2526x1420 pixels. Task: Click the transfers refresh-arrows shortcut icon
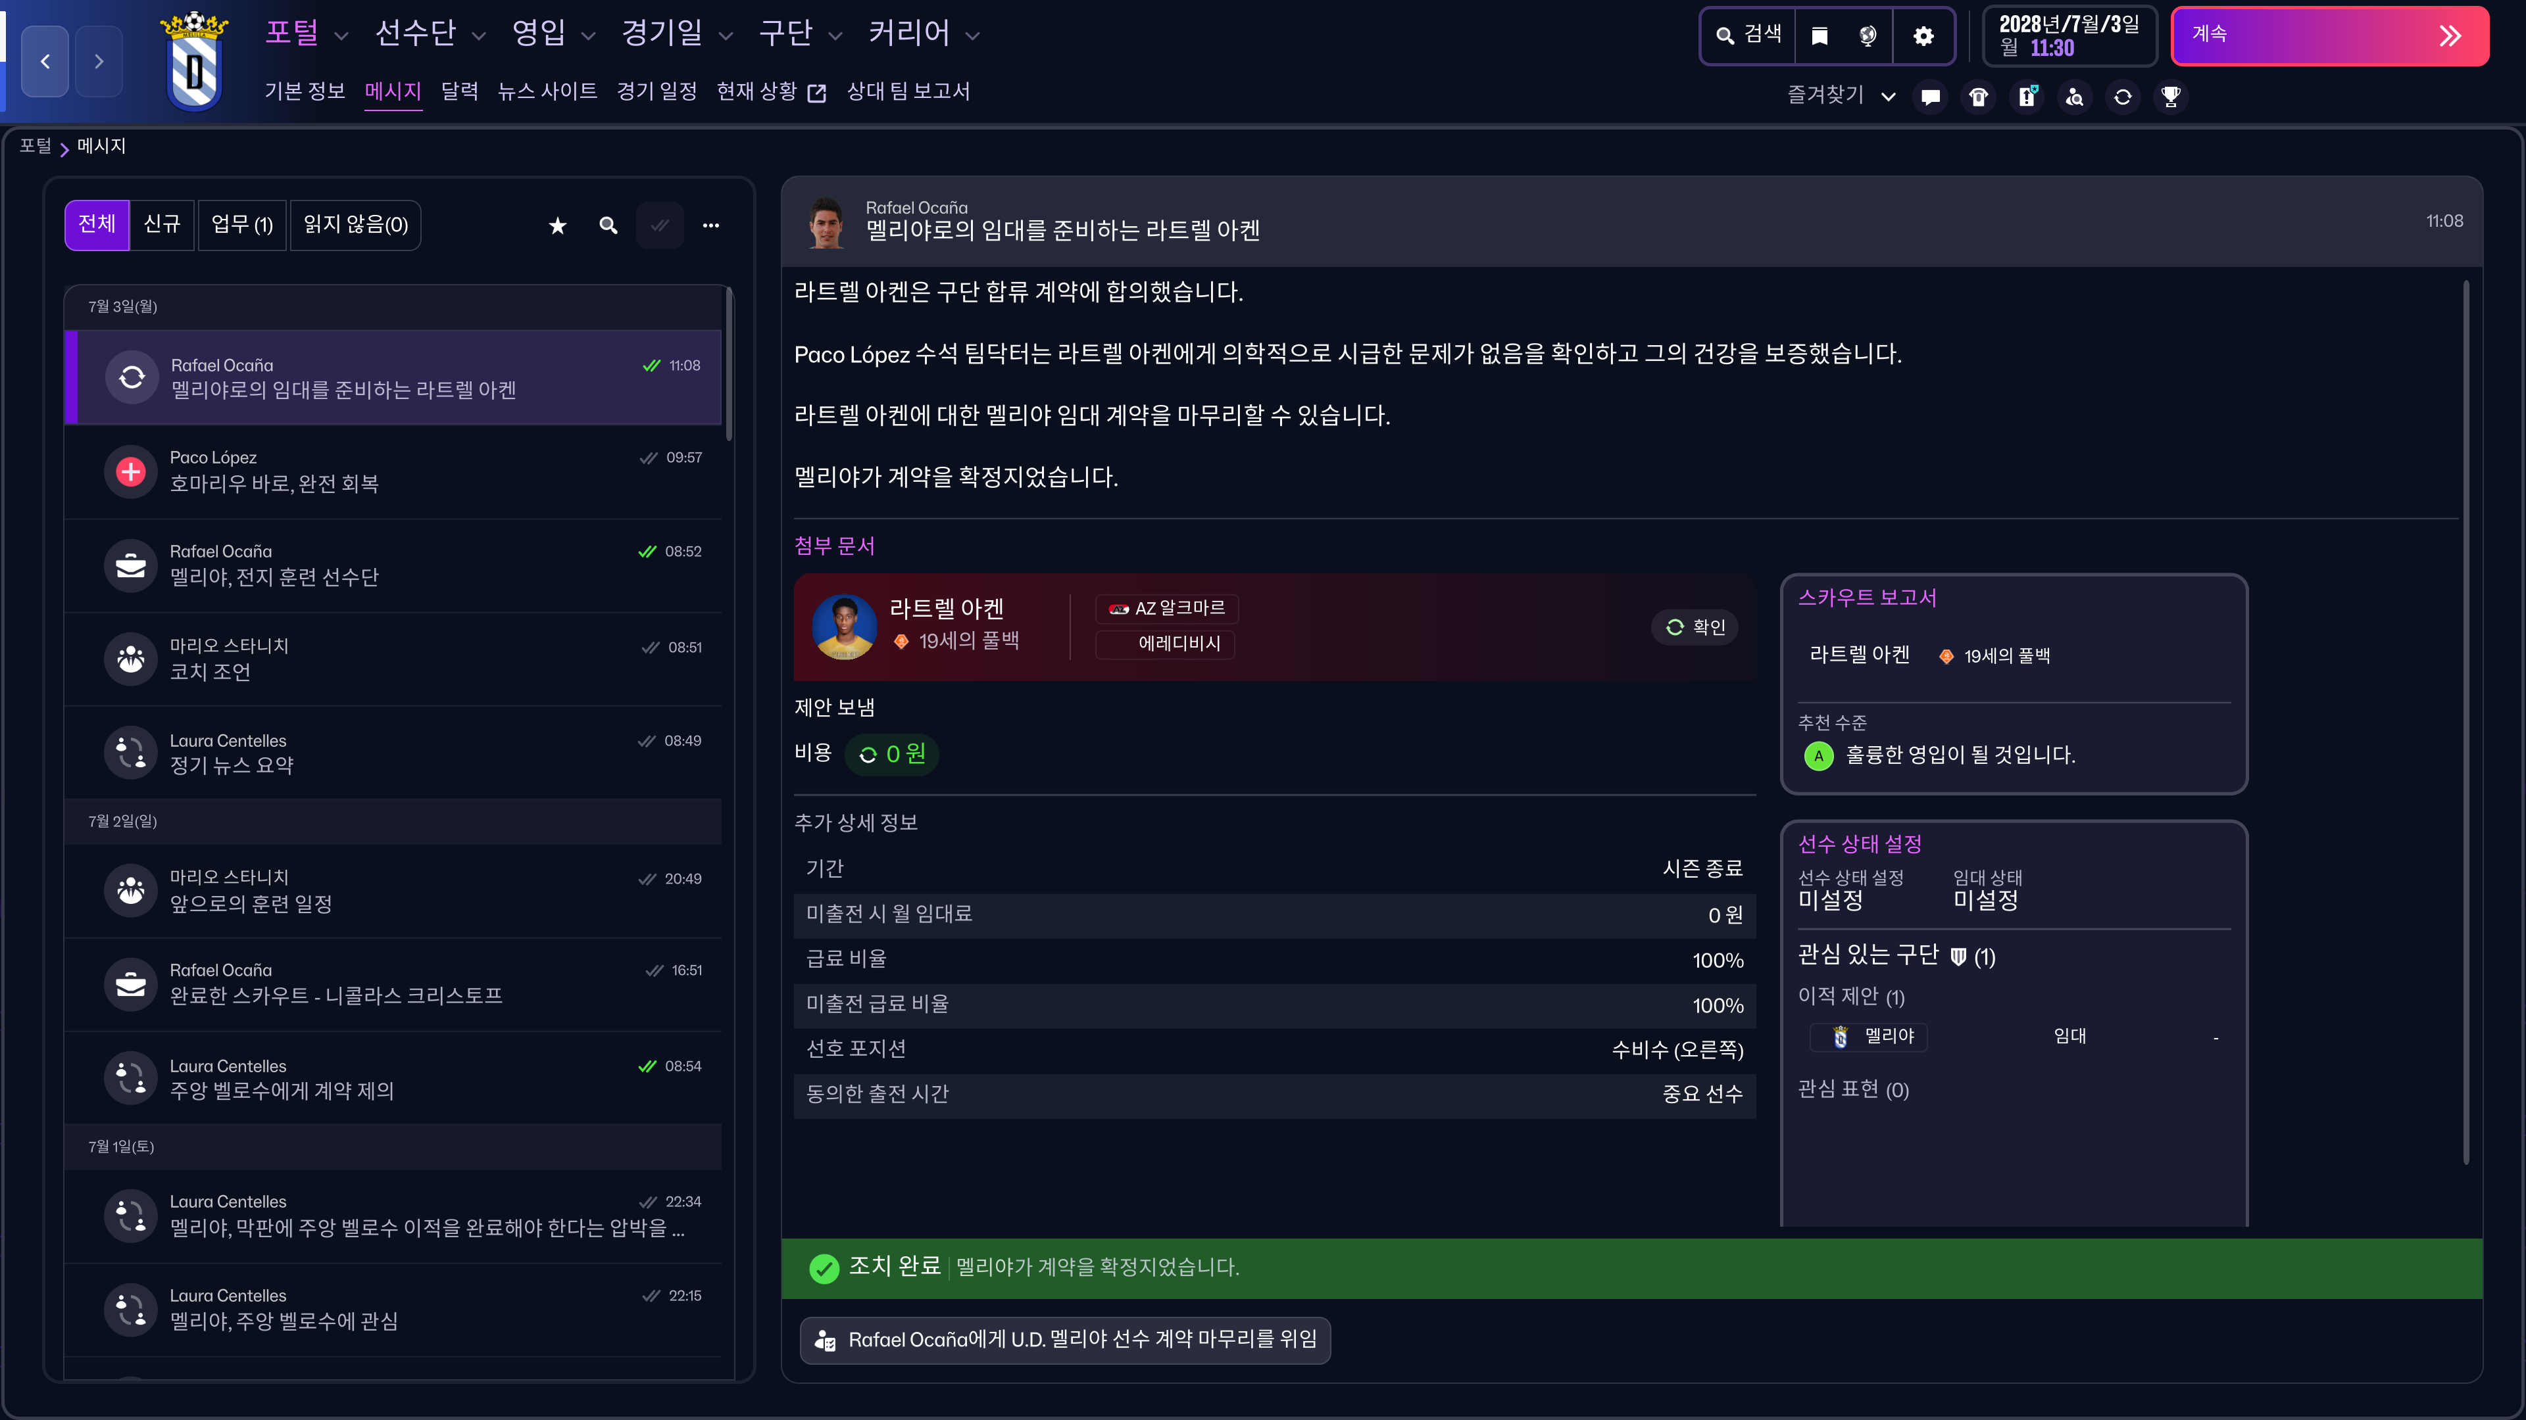2122,96
